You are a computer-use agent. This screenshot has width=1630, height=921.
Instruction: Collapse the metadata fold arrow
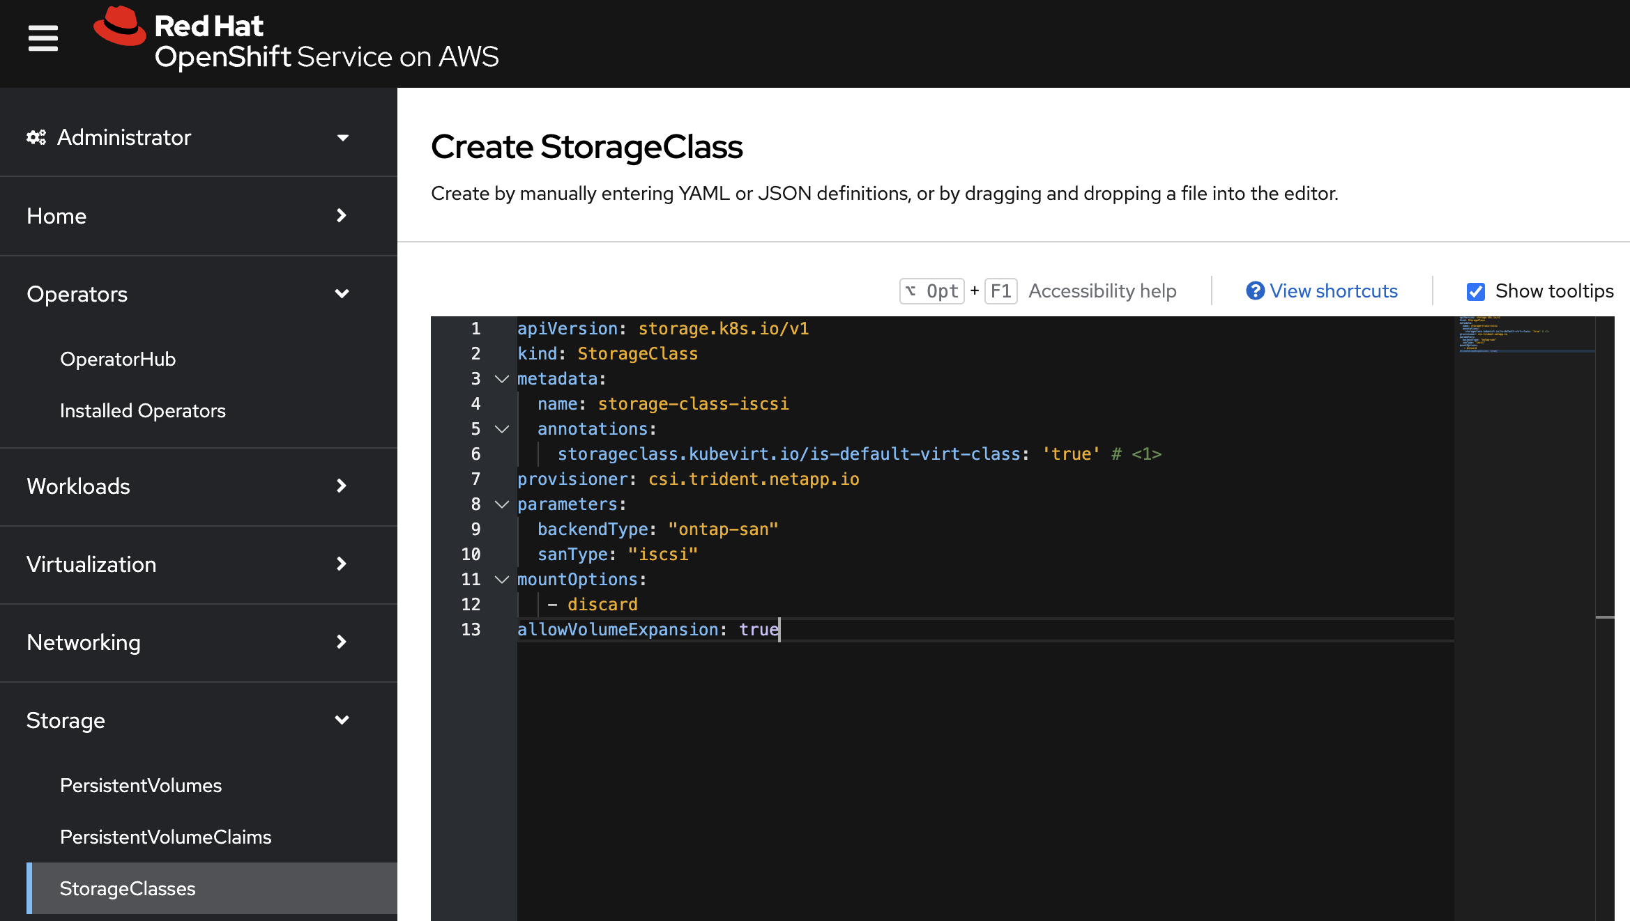501,379
